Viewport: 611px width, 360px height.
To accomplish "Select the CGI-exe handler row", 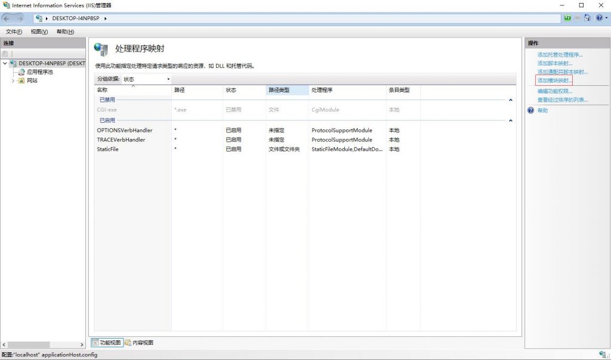I will click(305, 110).
